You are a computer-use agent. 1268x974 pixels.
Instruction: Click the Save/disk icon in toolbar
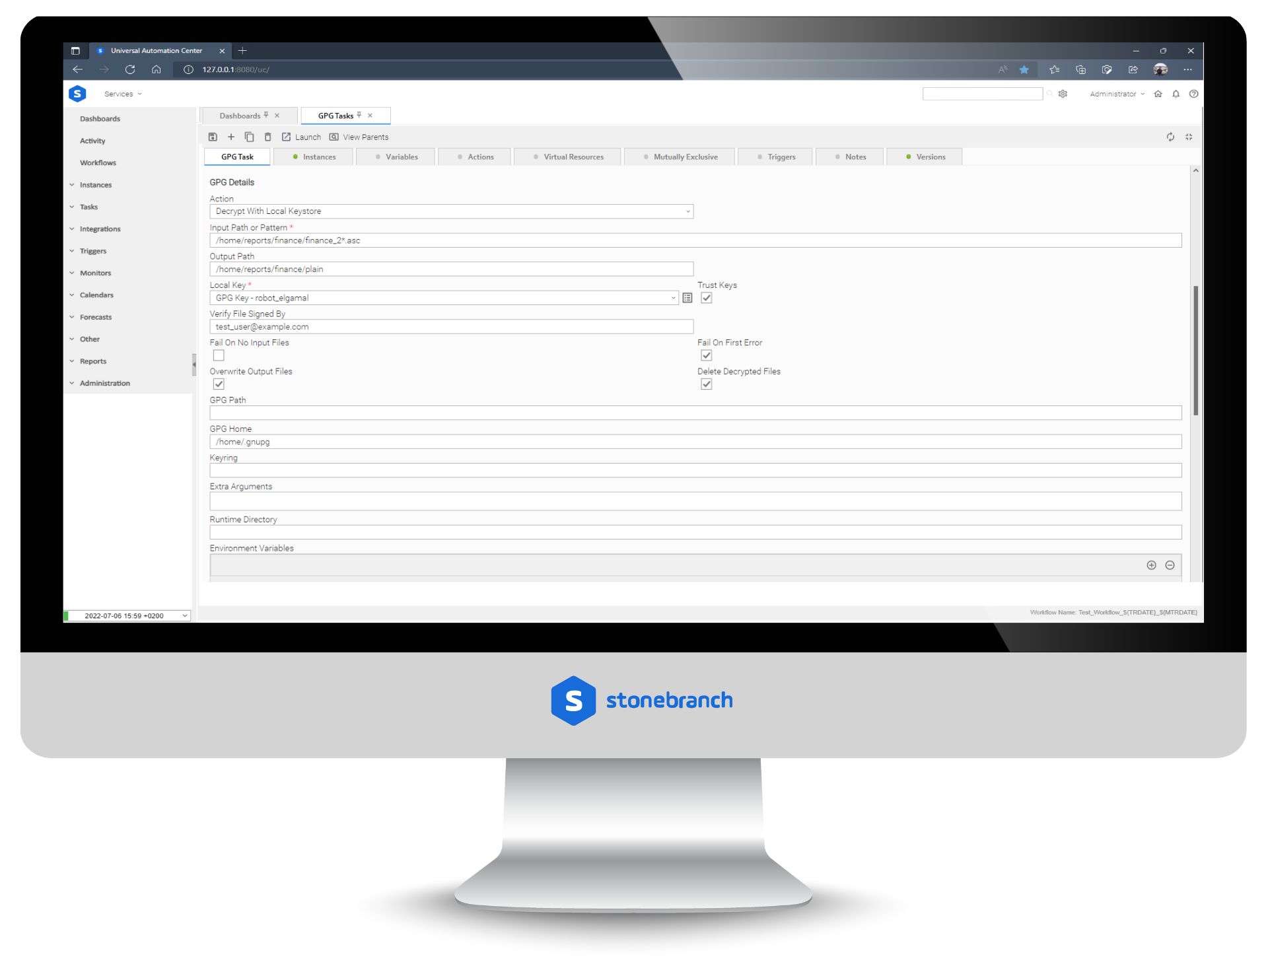pos(213,136)
